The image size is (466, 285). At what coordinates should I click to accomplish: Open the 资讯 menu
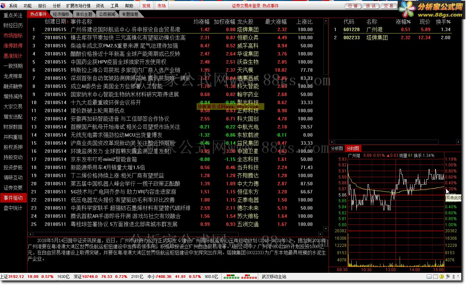(100, 6)
